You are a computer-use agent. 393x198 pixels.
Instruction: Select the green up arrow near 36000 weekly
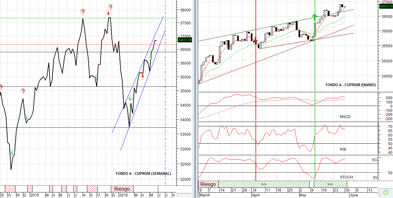[151, 57]
